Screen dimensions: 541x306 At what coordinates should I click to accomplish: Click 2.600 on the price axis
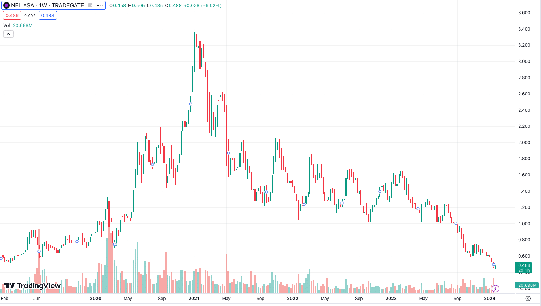tap(524, 94)
